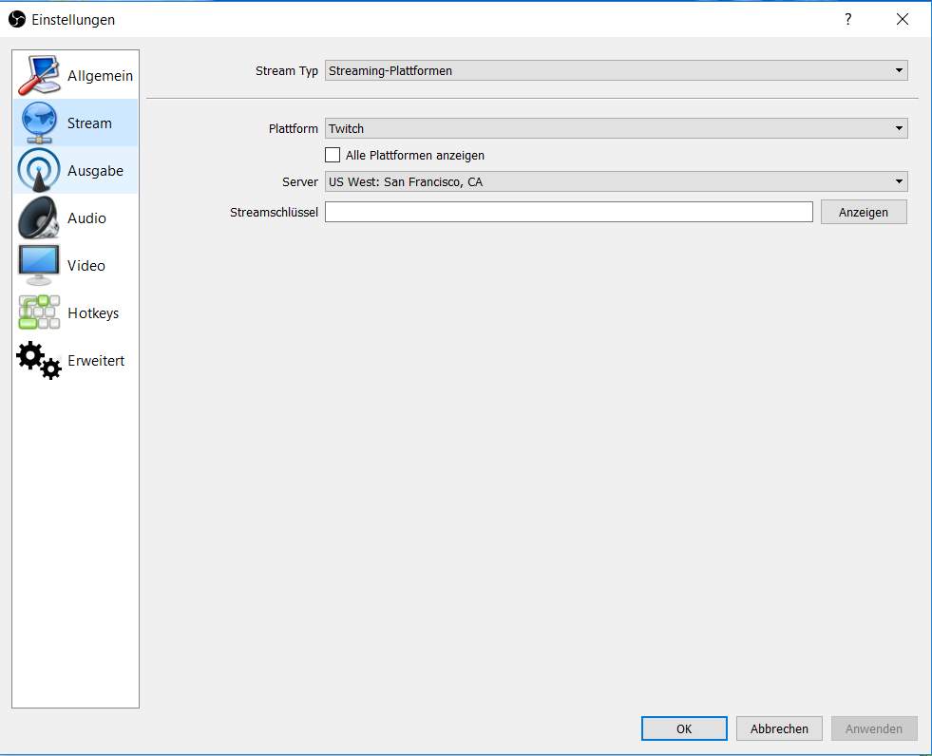
Task: Open the Hotkeys keyboard icon
Action: point(38,313)
